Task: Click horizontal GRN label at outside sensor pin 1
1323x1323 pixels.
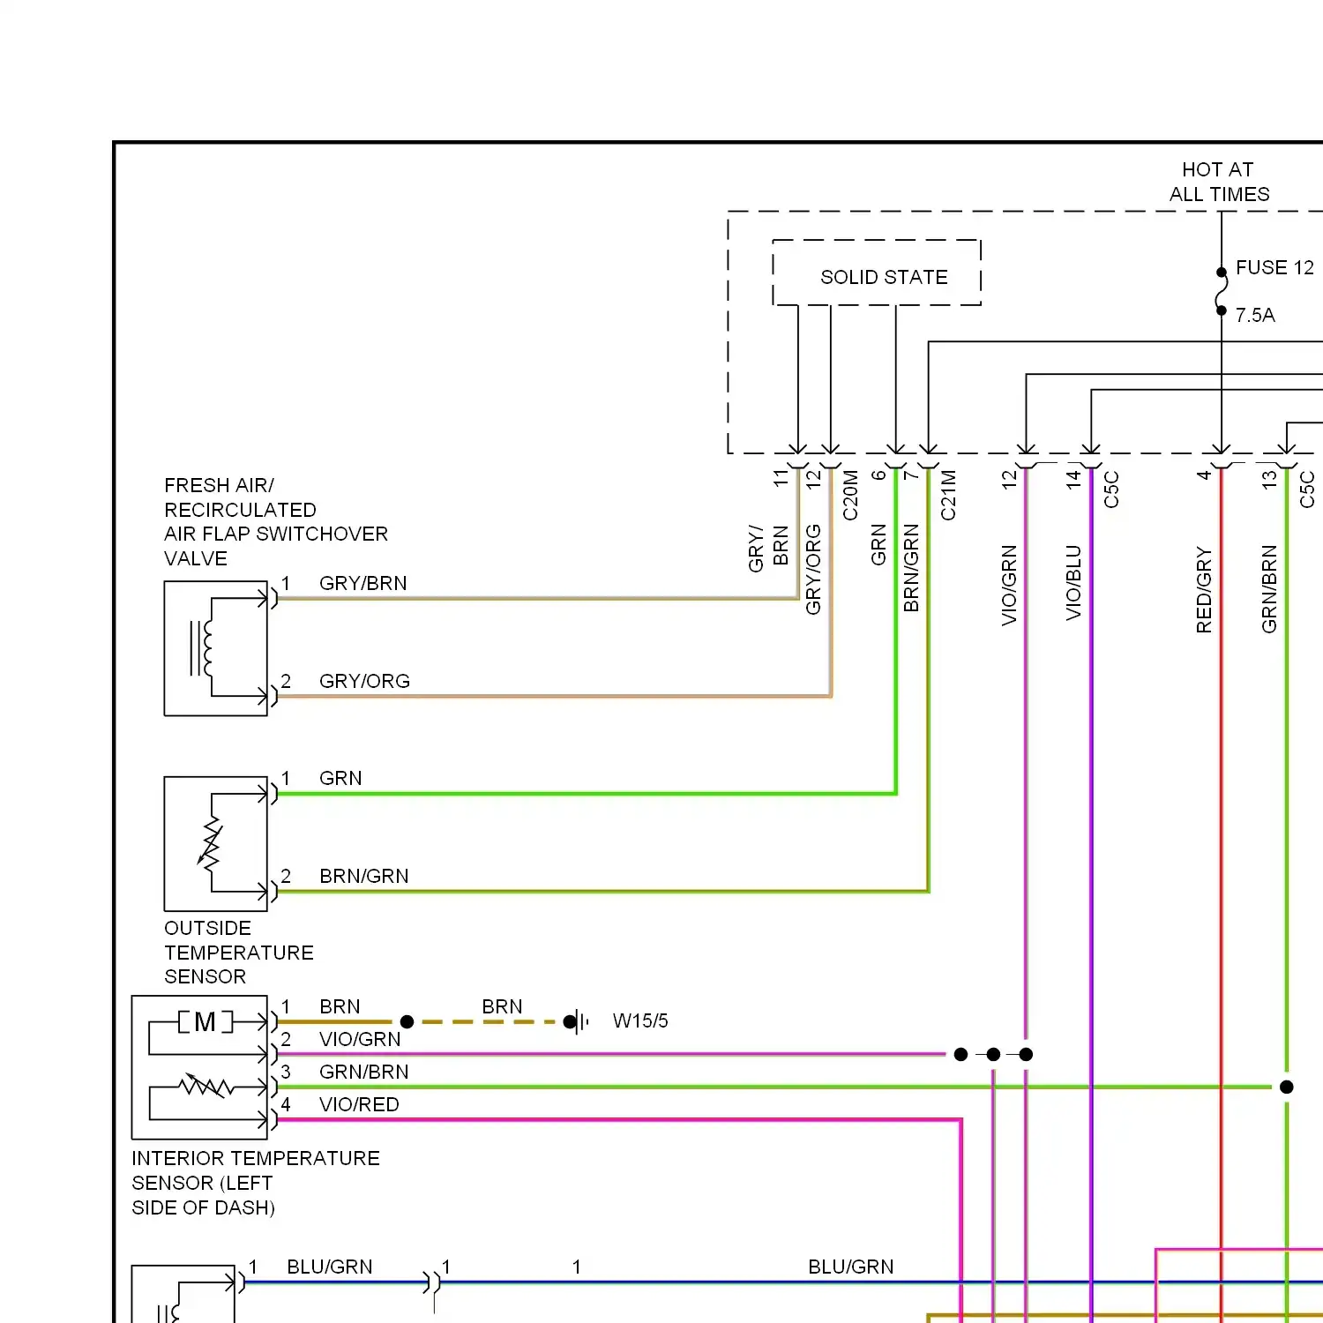Action: tap(340, 778)
